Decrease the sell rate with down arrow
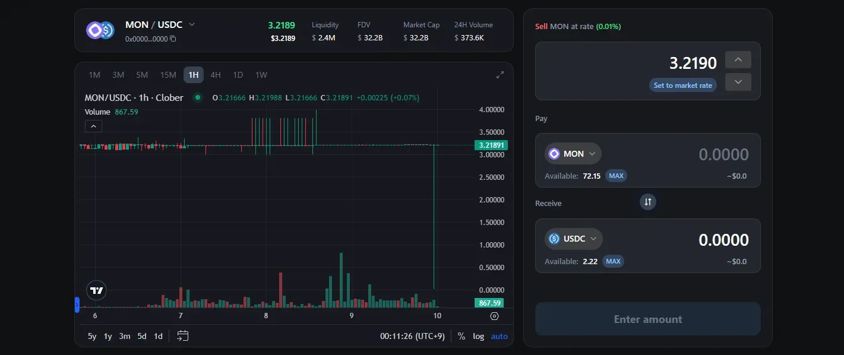 tap(738, 82)
